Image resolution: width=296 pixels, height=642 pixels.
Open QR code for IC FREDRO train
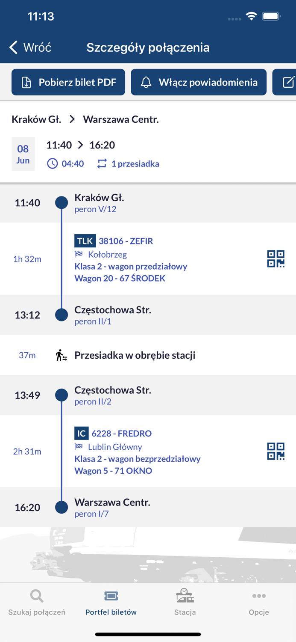coord(275,452)
